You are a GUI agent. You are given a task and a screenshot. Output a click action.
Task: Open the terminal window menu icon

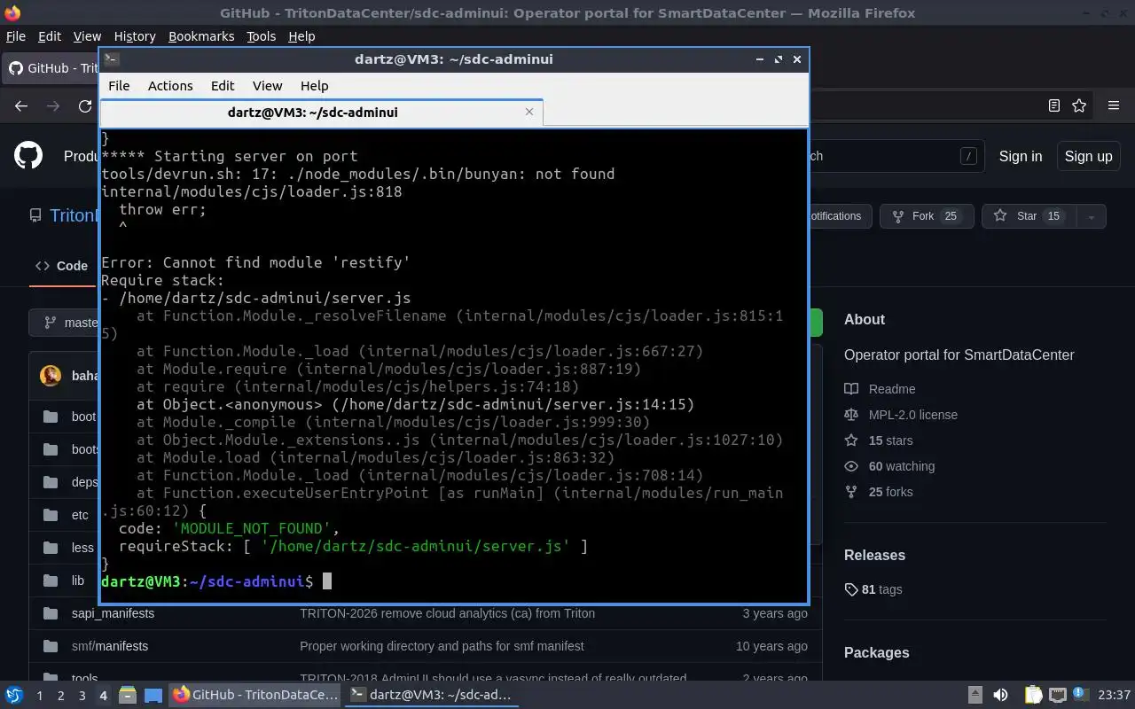(x=111, y=58)
